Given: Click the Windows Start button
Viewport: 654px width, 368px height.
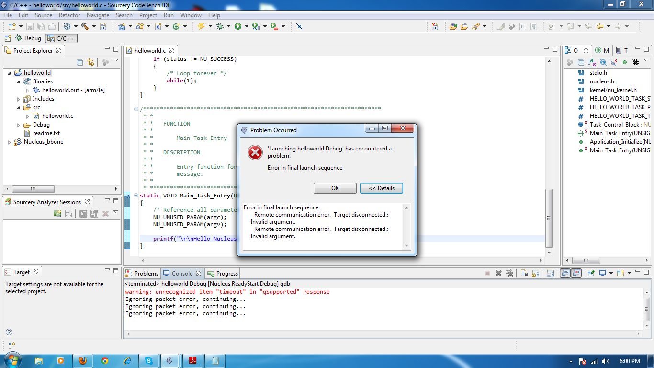Looking at the screenshot, I should pyautogui.click(x=12, y=360).
